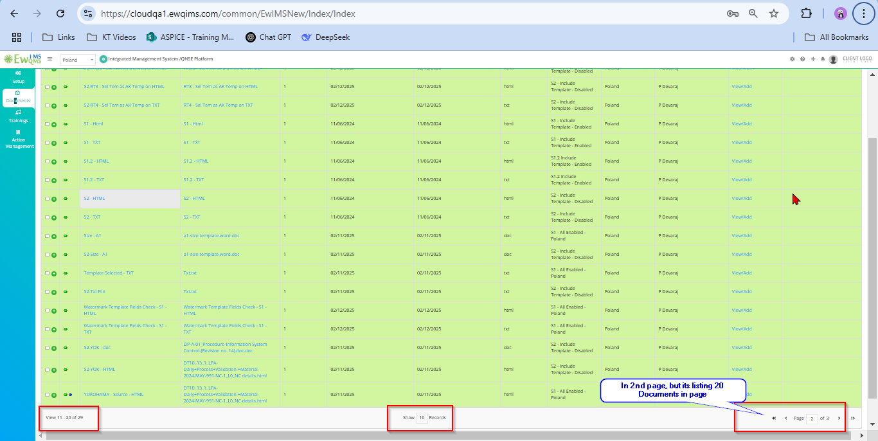The image size is (878, 441).
Task: Select checkbox for S2-RT3 - Sel Tem row
Action: click(47, 87)
